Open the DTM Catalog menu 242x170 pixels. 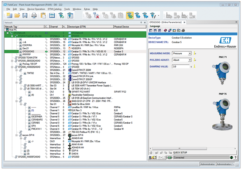coord(54,9)
